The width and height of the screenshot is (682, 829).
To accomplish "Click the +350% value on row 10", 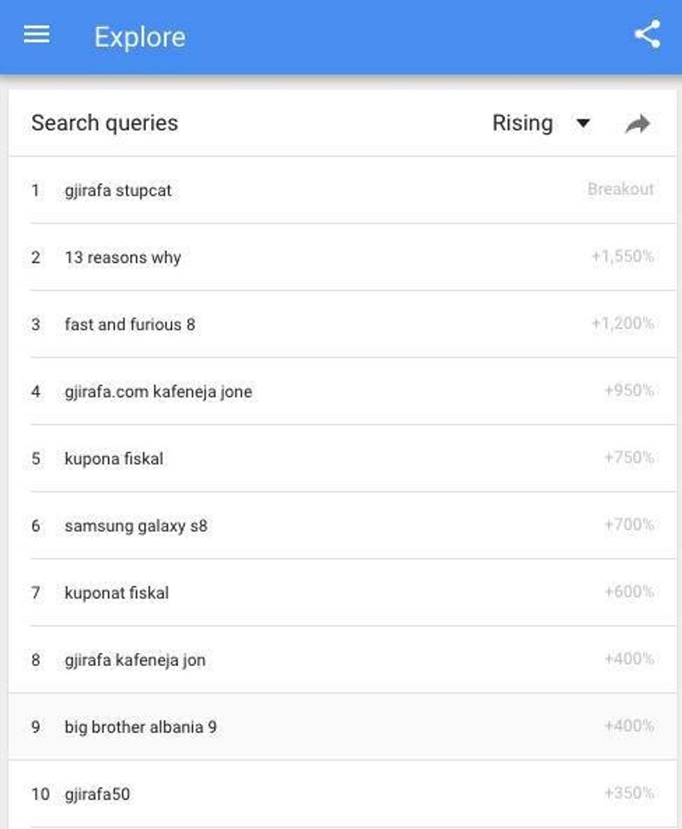I will 628,793.
